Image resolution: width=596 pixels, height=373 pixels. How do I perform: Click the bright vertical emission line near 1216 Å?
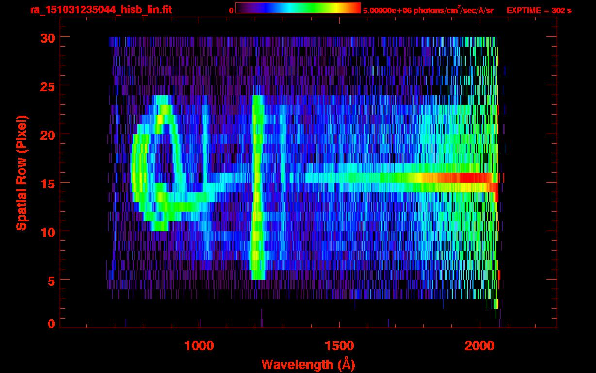click(x=257, y=187)
